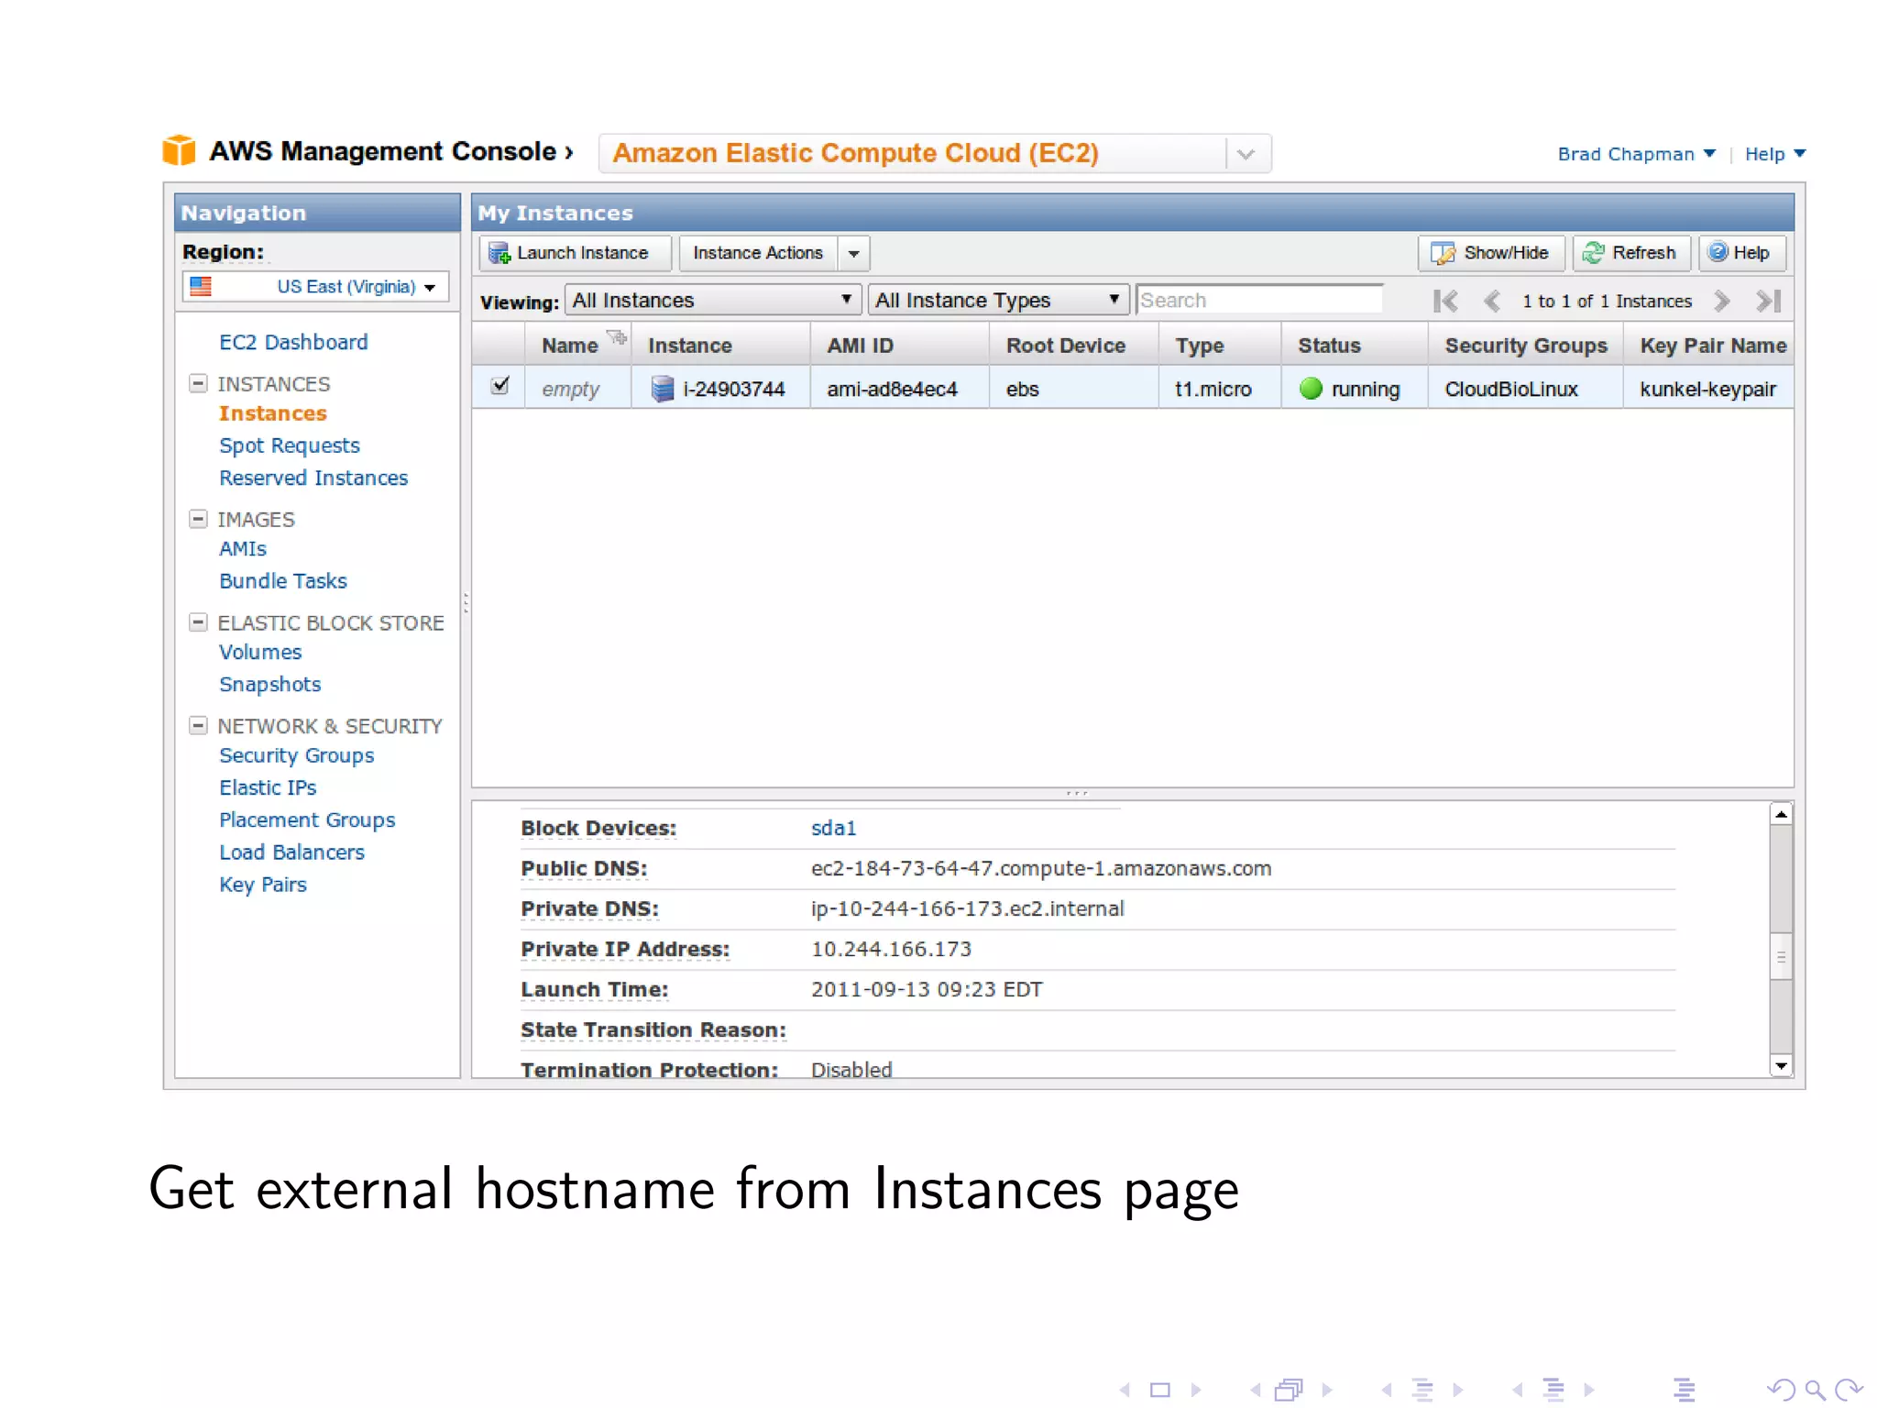Click the empty Name cell
Image resolution: width=1877 pixels, height=1408 pixels.
(x=577, y=389)
